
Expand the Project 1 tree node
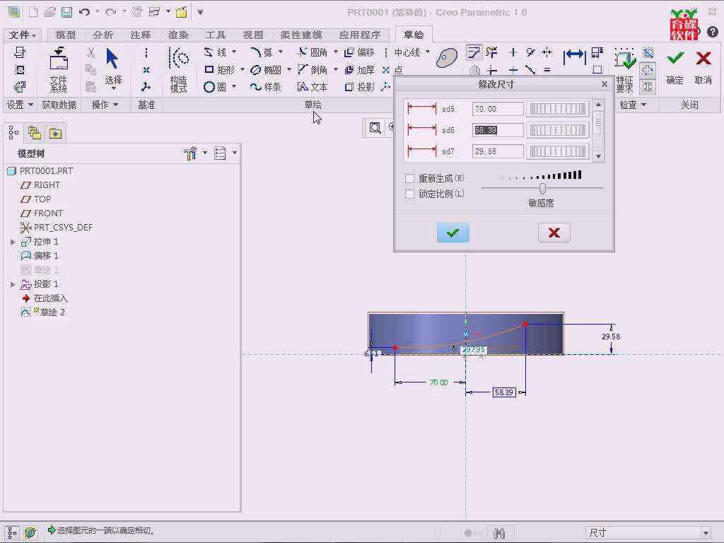tap(13, 284)
